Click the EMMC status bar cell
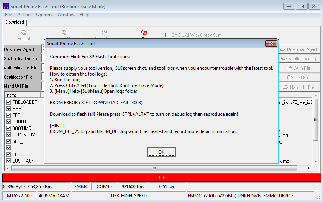The width and height of the screenshot is (323, 202). [81, 187]
